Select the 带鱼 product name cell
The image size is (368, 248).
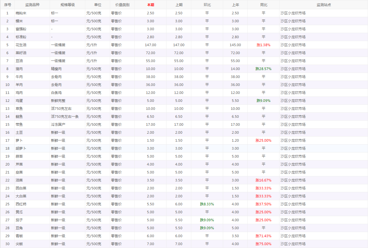point(19,124)
